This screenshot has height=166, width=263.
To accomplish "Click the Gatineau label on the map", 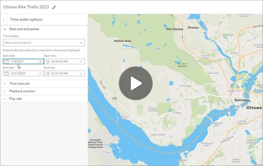I will (242, 100).
